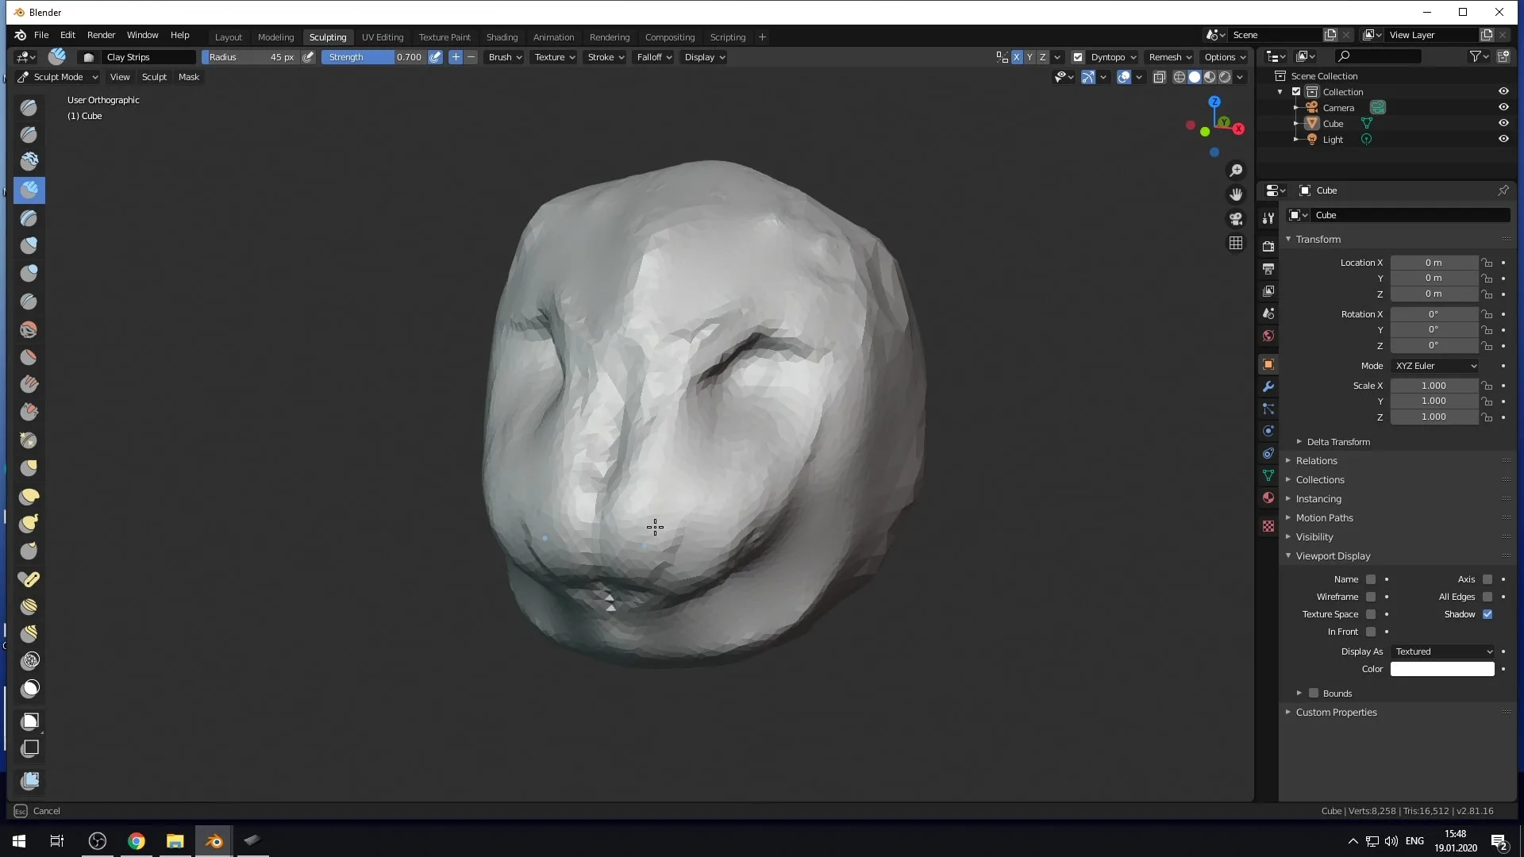The height and width of the screenshot is (857, 1524).
Task: Click the Sculpt menu in header
Action: (154, 76)
